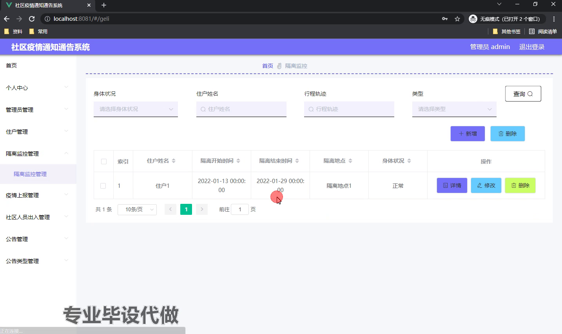
Task: Collapse 隔离监控管理 parent menu
Action: point(38,154)
